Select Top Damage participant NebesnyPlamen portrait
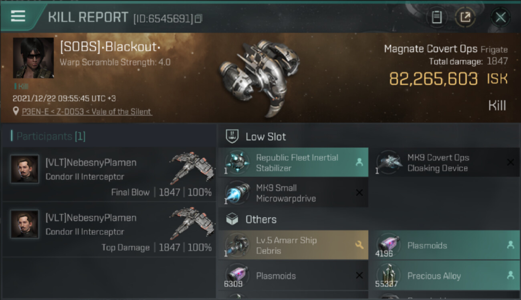 pyautogui.click(x=25, y=224)
